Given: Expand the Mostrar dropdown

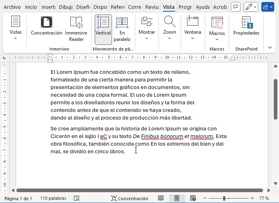Looking at the screenshot, I should (147, 29).
